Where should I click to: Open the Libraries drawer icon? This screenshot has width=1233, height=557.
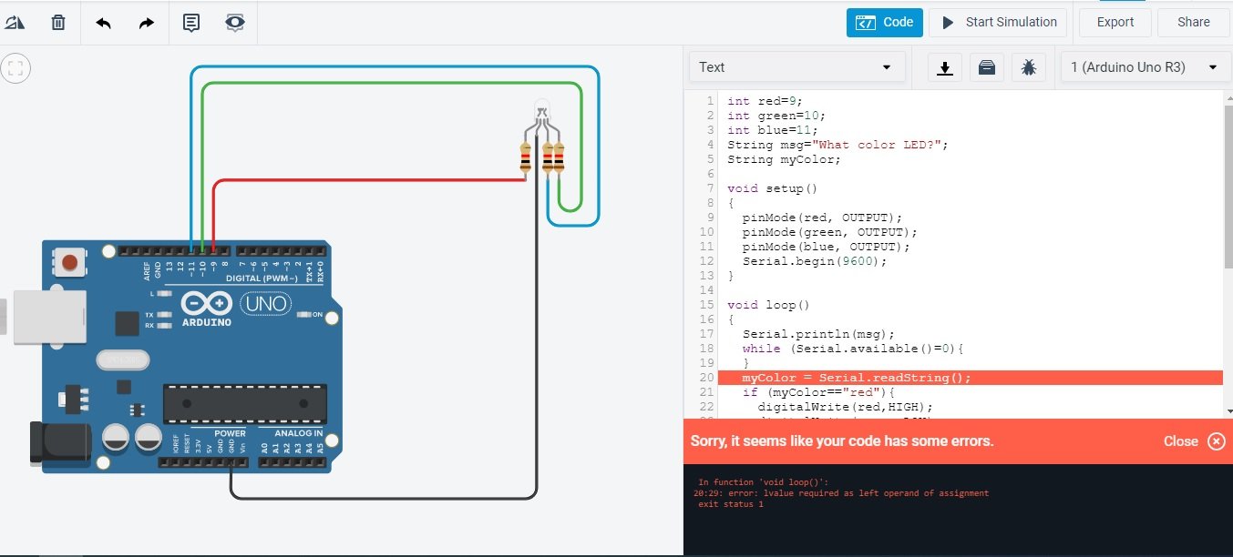pyautogui.click(x=986, y=67)
